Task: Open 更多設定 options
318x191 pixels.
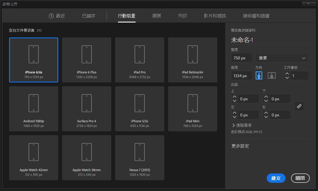Action: 240,146
